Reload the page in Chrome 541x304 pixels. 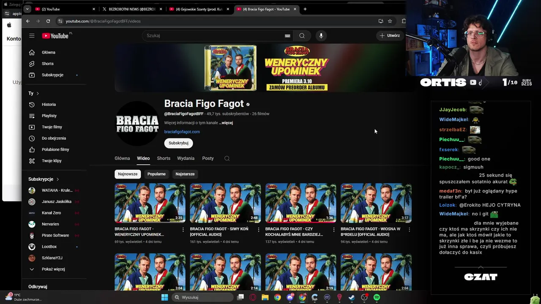(x=48, y=21)
